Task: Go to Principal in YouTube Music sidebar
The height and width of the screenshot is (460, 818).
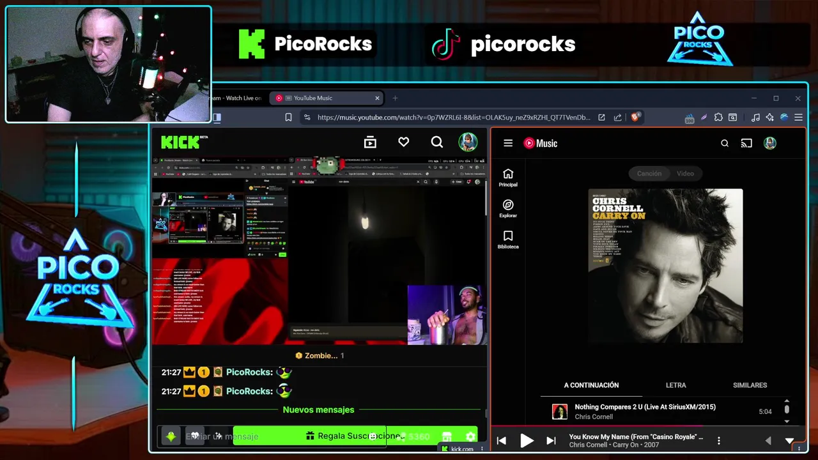Action: 508,178
